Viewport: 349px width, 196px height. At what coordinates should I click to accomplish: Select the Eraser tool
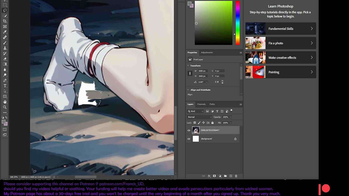(5, 59)
